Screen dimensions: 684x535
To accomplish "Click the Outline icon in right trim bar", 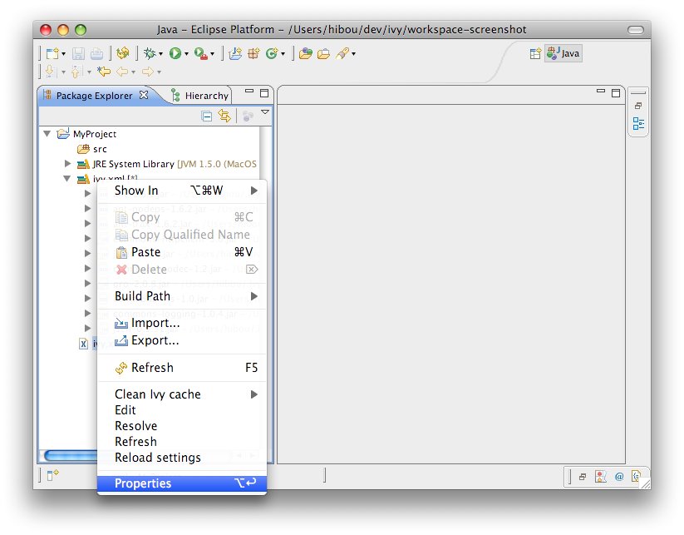I will tap(638, 124).
